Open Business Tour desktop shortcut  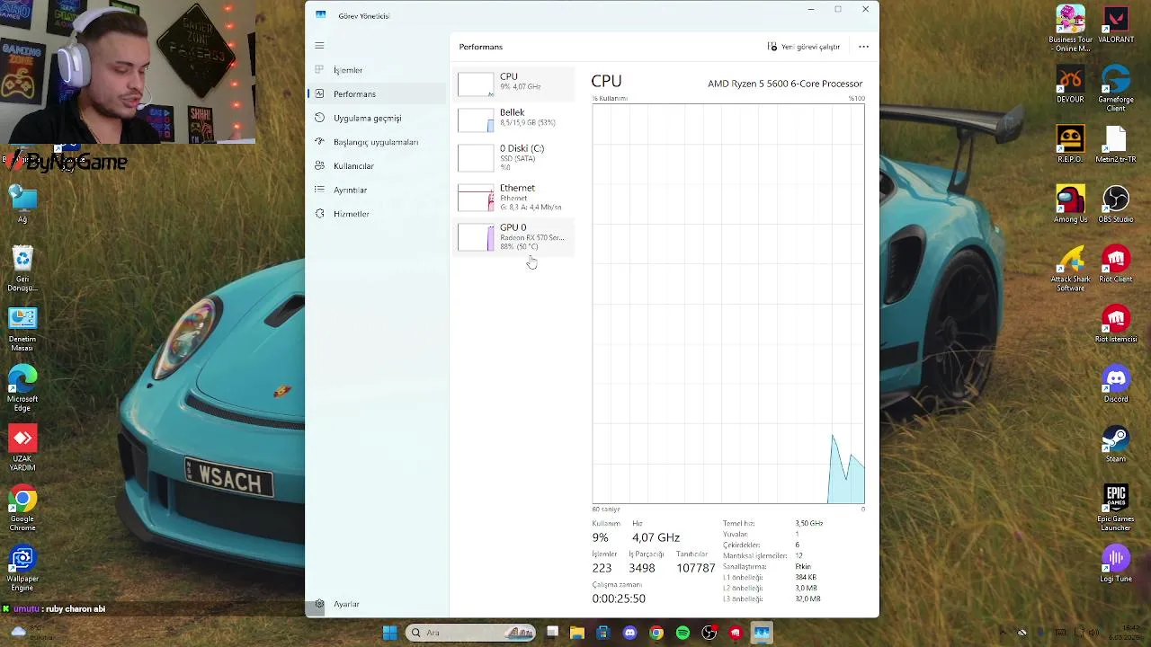tap(1070, 29)
